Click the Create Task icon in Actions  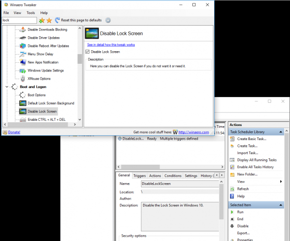click(x=232, y=146)
